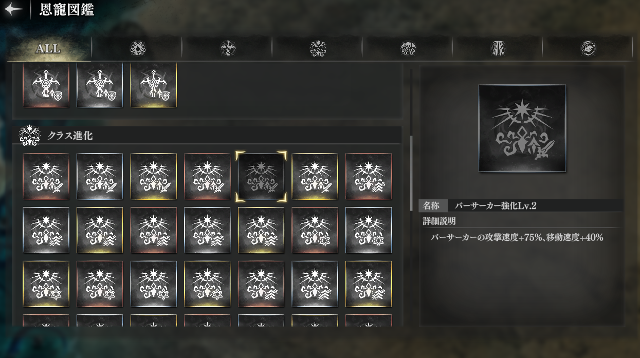Screen dimensions: 640x358
Task: Open the spade-shaped emblem category tab
Action: (137, 49)
